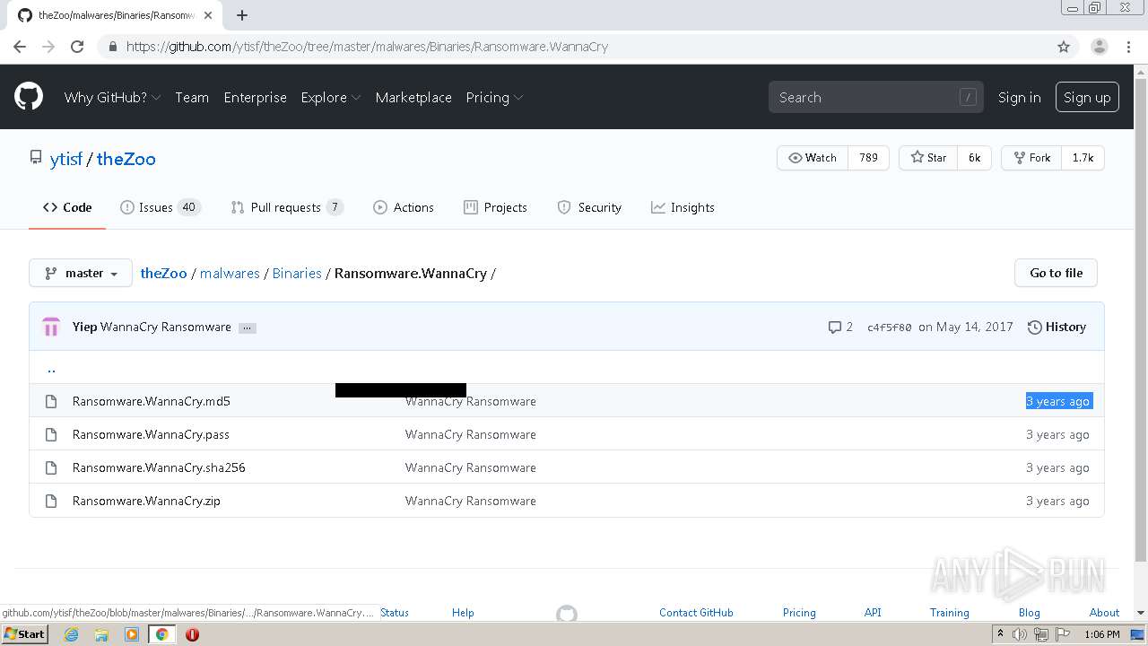Open the Marketplace header link
Viewport: 1148px width, 646px height.
tap(413, 97)
